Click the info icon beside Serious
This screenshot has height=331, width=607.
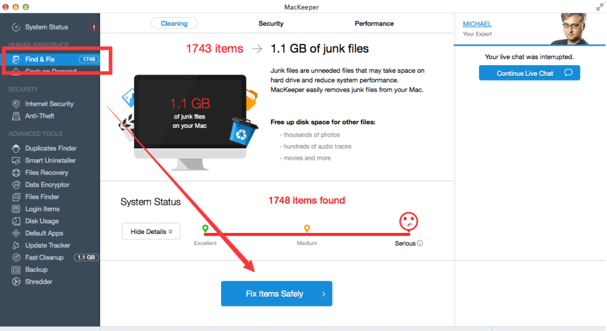tap(420, 243)
